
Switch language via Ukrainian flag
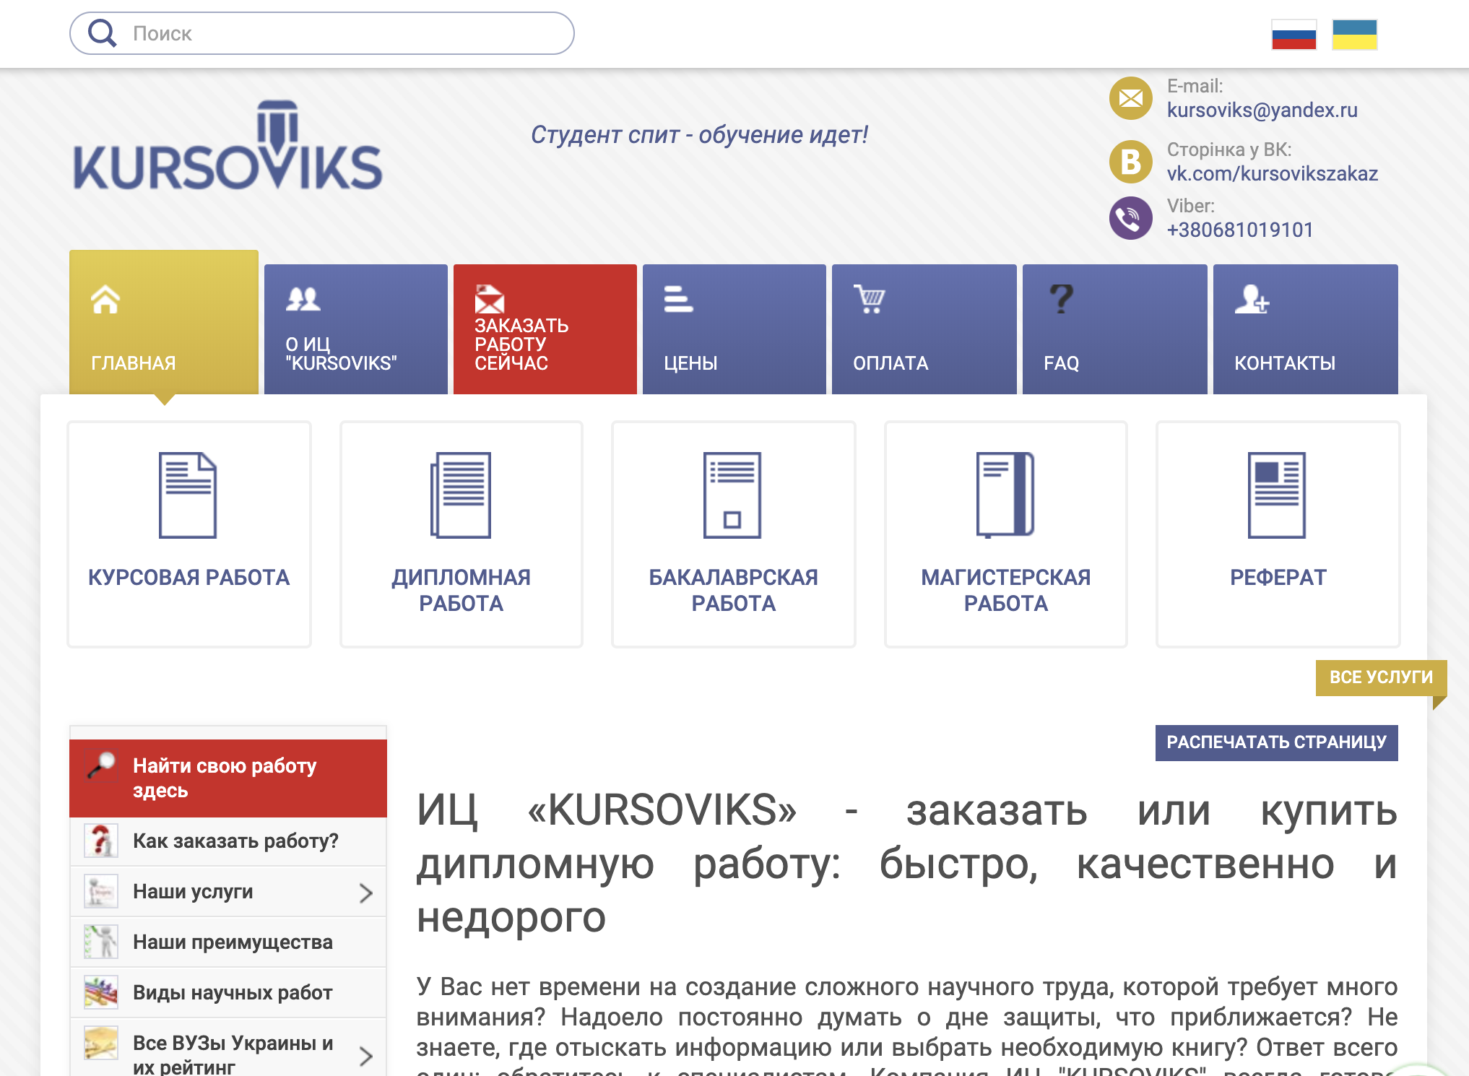click(x=1354, y=34)
